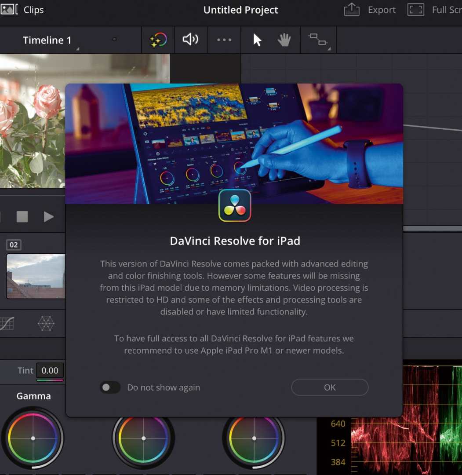This screenshot has width=462, height=475.
Task: Enable the Do not show again toggle
Action: [x=110, y=387]
